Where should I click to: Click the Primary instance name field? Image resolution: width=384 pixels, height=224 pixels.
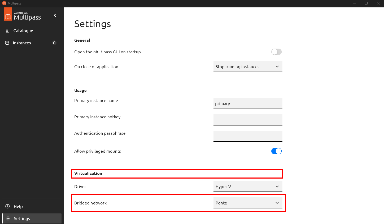248,104
